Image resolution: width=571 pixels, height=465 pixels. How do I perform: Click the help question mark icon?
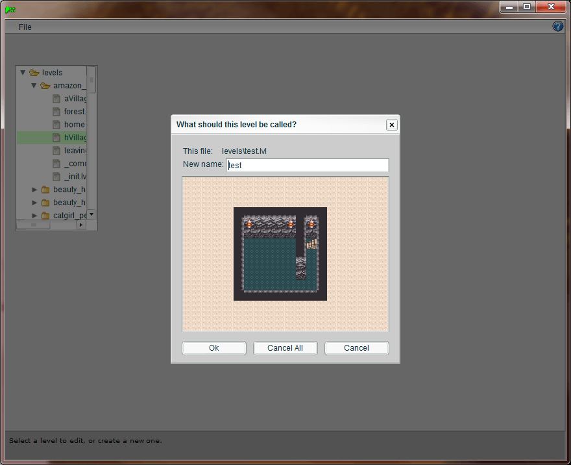point(557,27)
